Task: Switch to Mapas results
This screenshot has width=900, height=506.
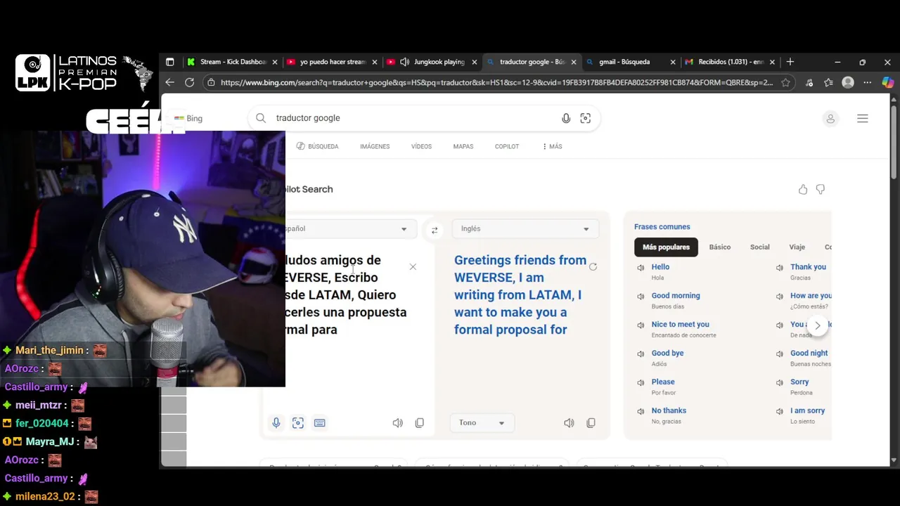Action: click(x=463, y=146)
